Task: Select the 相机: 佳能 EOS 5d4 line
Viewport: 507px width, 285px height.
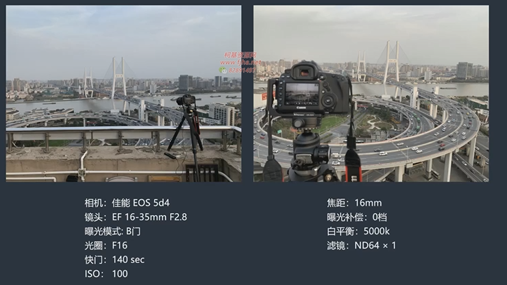Action: click(127, 203)
